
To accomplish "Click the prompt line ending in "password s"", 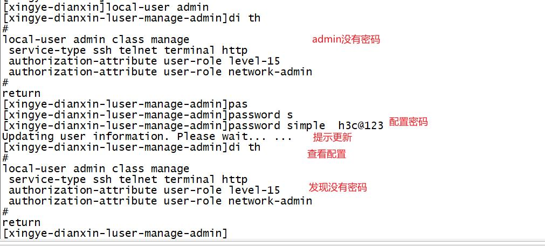I will pos(148,115).
